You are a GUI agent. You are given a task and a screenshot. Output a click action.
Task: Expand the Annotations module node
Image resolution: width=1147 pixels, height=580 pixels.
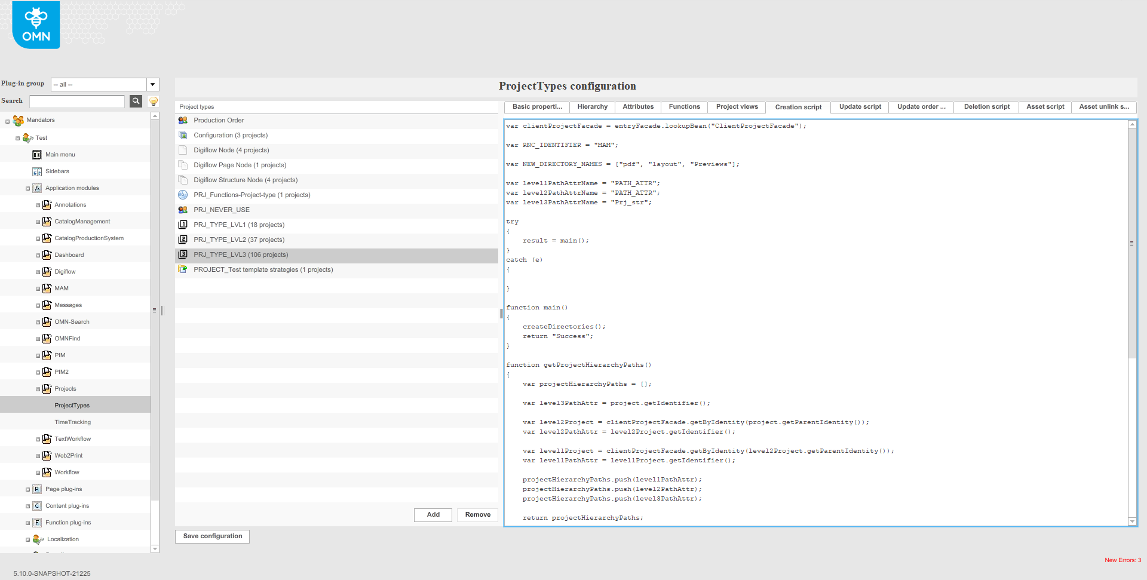[38, 204]
